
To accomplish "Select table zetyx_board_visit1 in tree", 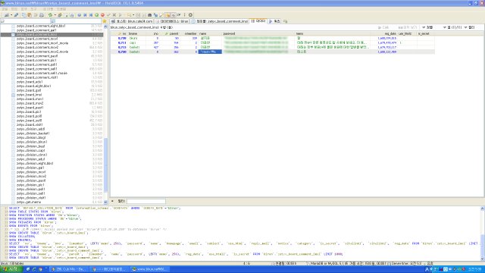I will 30,124.
